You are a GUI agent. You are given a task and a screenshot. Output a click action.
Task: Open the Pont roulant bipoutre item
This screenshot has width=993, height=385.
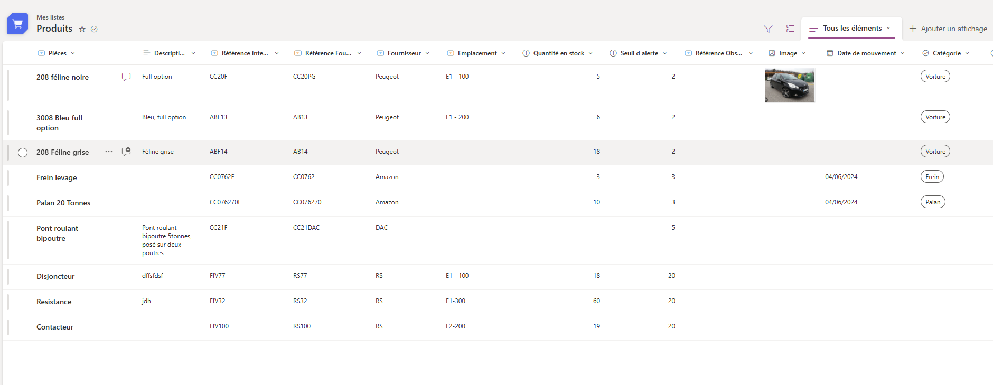(x=57, y=233)
